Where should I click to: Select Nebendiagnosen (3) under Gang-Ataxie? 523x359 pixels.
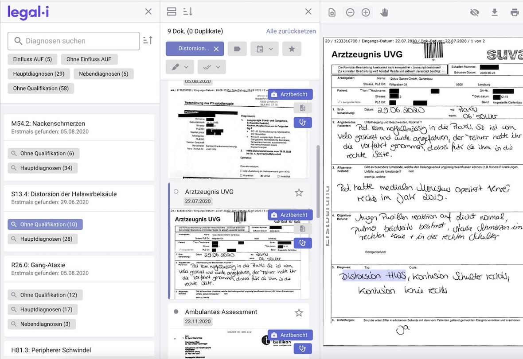[42, 324]
